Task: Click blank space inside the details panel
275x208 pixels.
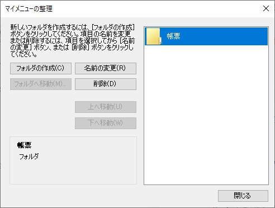Action: coord(84,172)
